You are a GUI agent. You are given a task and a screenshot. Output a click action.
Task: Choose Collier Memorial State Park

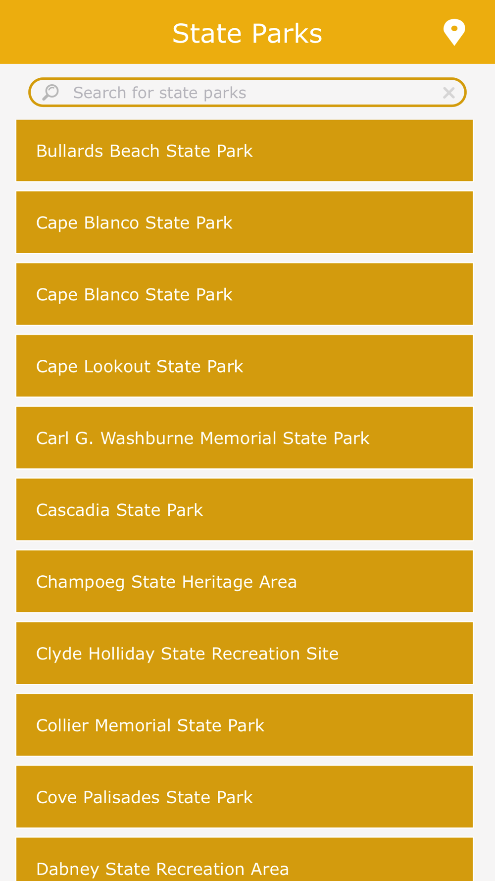(245, 725)
